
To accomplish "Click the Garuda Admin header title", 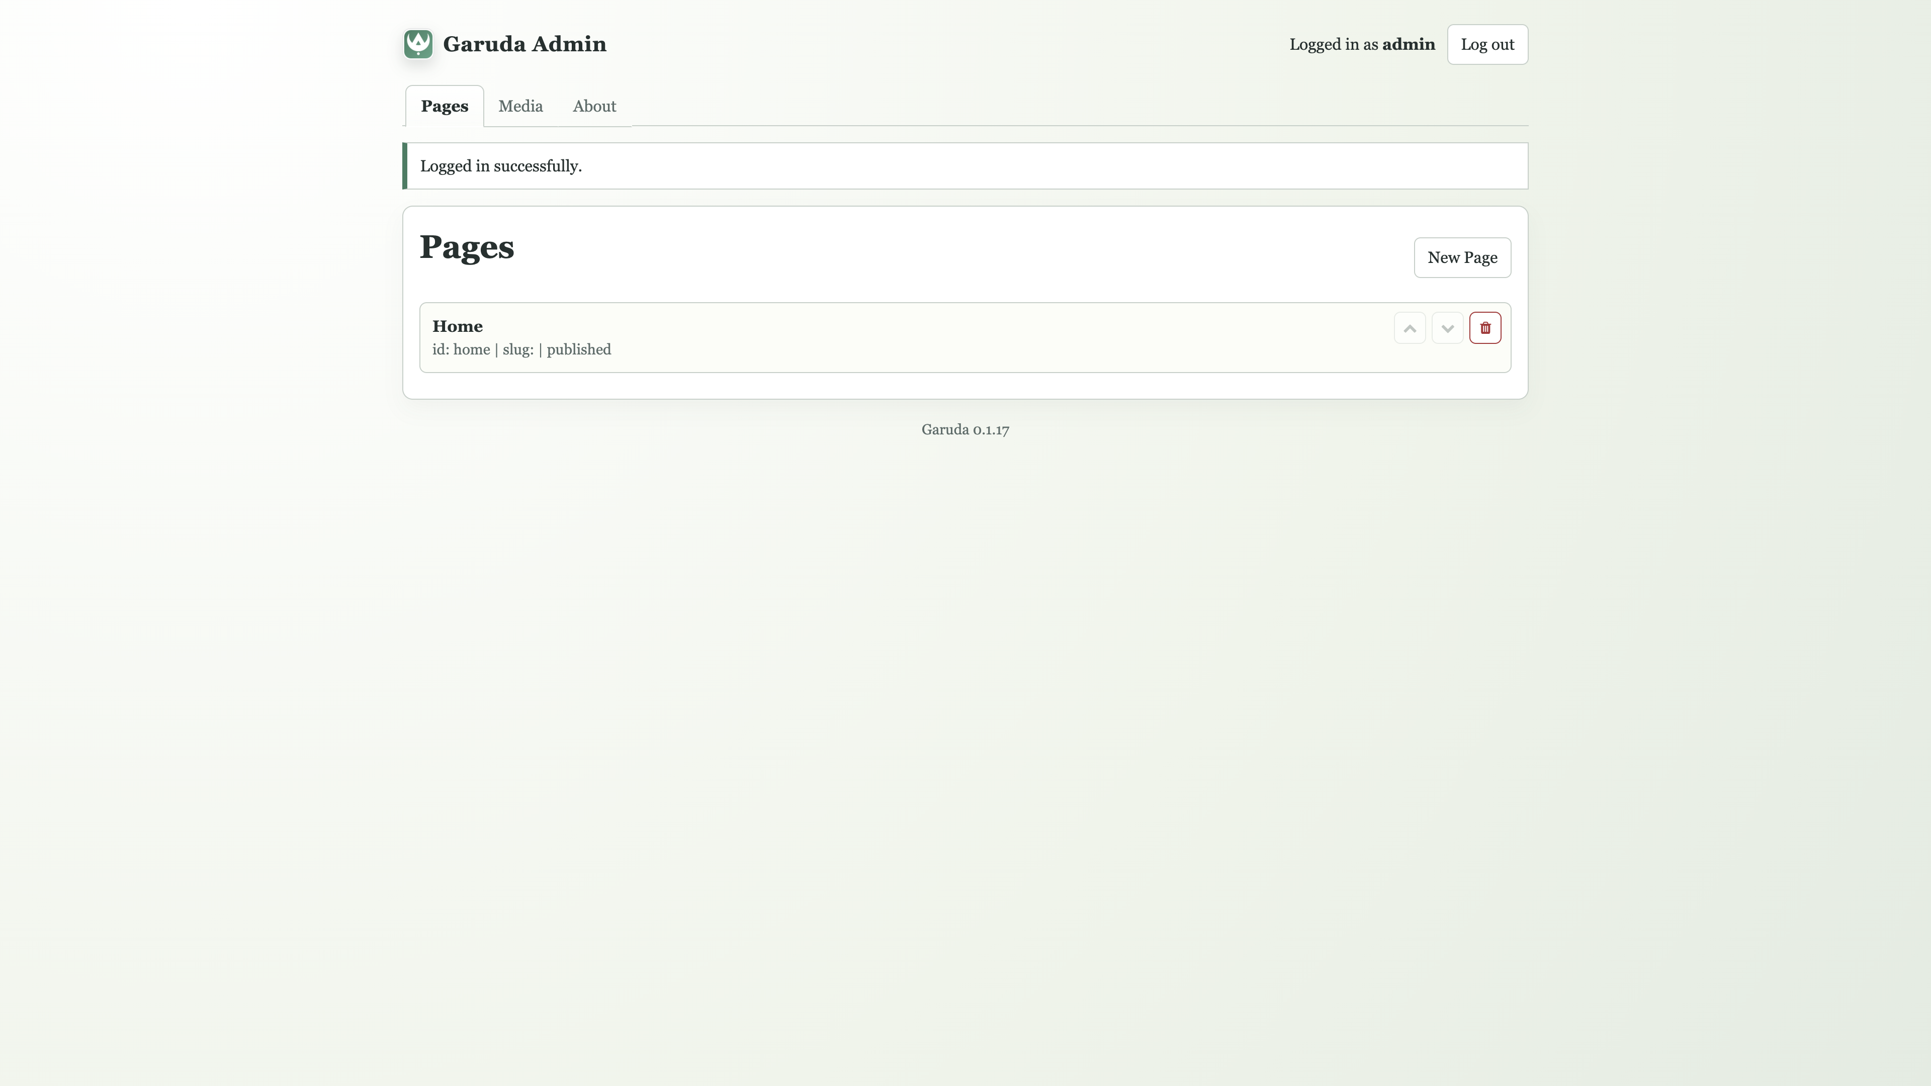I will 524,44.
